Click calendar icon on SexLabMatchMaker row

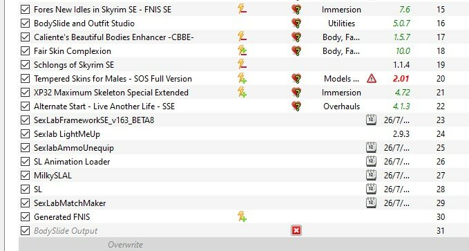[x=371, y=203]
